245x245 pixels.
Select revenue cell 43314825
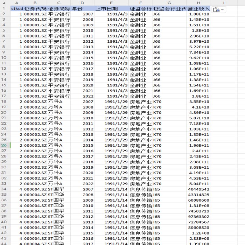[x=198, y=195]
